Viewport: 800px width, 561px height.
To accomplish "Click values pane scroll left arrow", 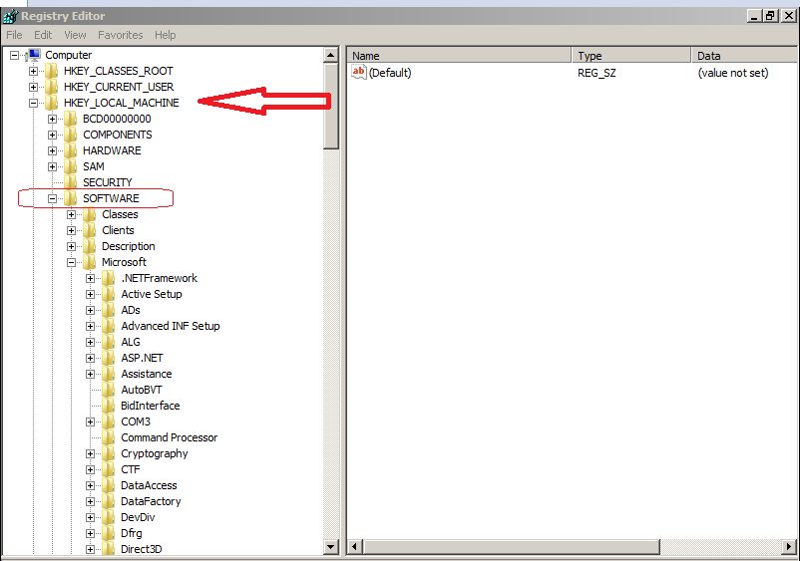I will pos(355,547).
